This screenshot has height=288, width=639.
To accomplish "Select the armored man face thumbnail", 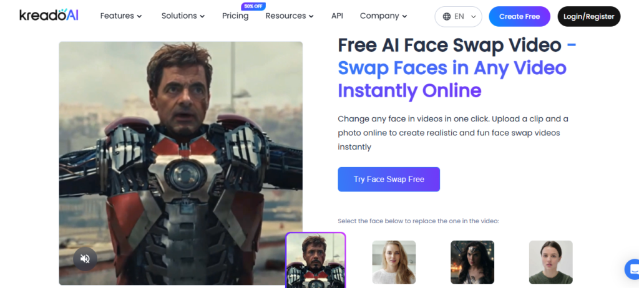I will (315, 260).
